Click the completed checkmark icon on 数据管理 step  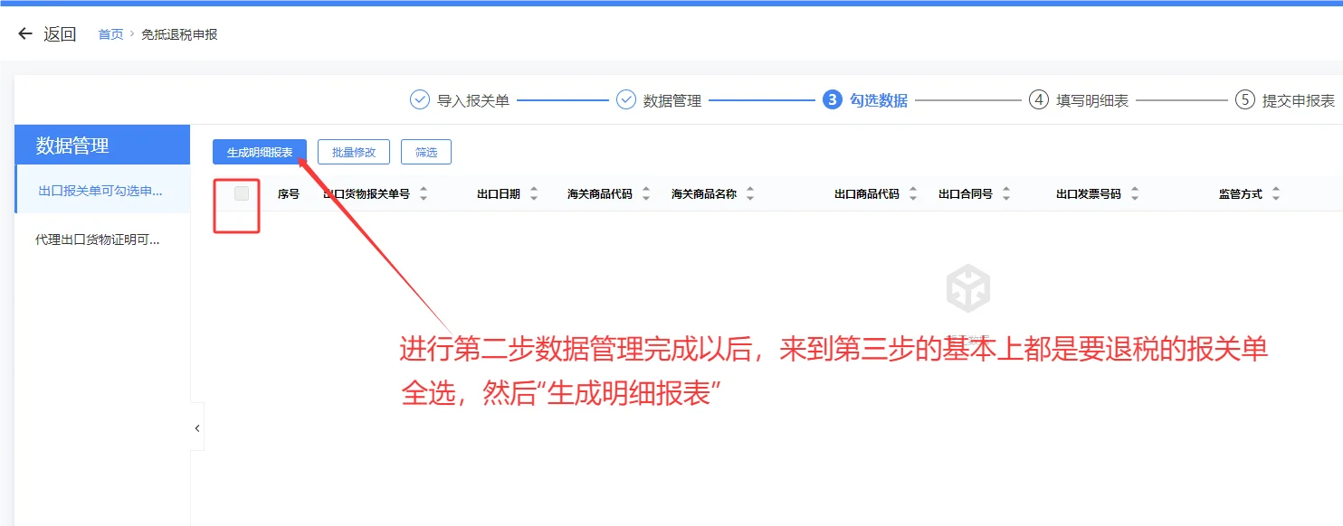point(625,100)
